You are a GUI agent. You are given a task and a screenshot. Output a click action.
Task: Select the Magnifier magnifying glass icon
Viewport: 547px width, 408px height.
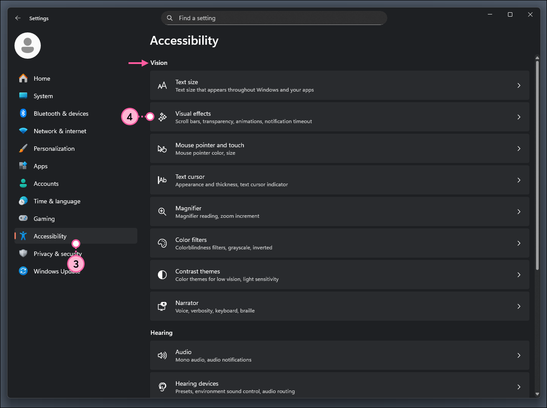click(162, 211)
